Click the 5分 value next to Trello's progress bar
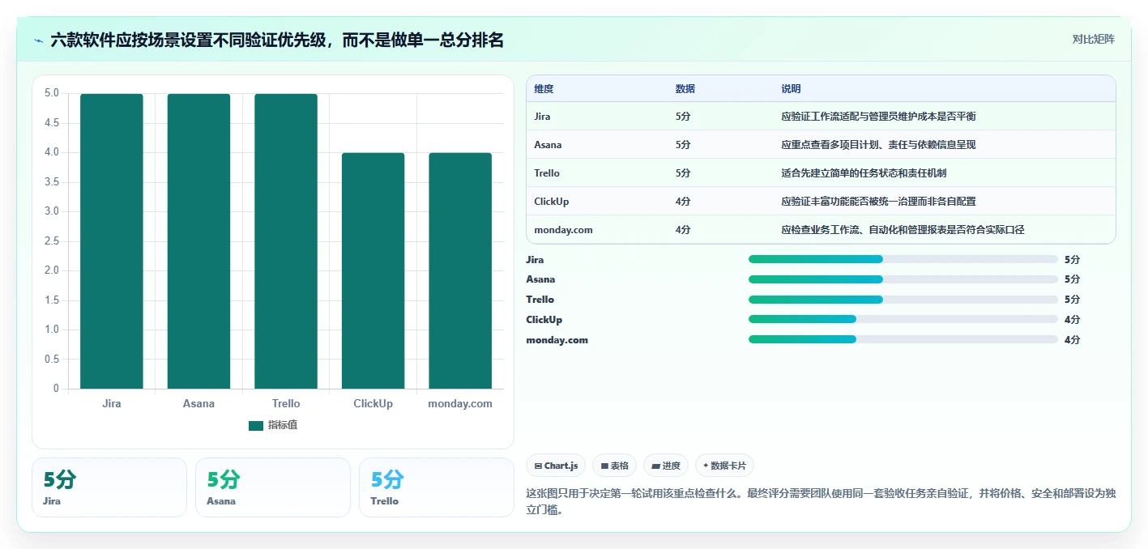Image resolution: width=1148 pixels, height=549 pixels. 1072,300
